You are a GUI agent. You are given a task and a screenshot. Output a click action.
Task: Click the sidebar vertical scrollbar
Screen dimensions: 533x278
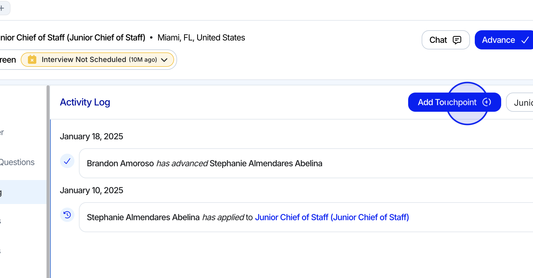[48, 180]
